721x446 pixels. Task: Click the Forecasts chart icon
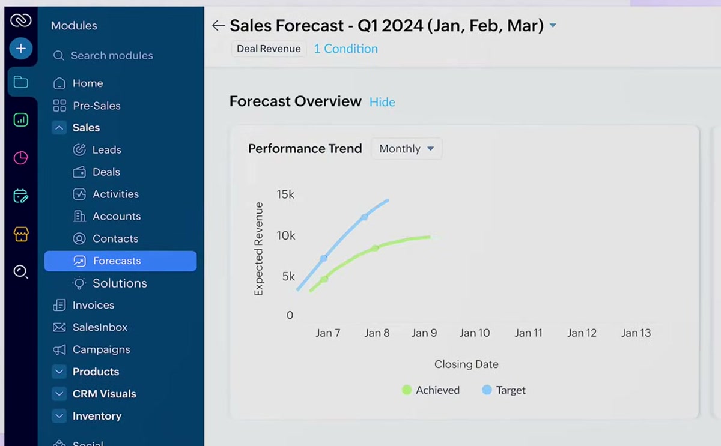tap(79, 261)
